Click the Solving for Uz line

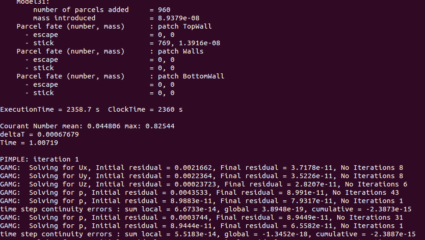pyautogui.click(x=204, y=185)
